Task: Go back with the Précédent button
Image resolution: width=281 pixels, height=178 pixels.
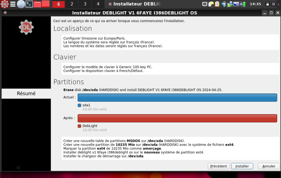Action: [x=219, y=166]
